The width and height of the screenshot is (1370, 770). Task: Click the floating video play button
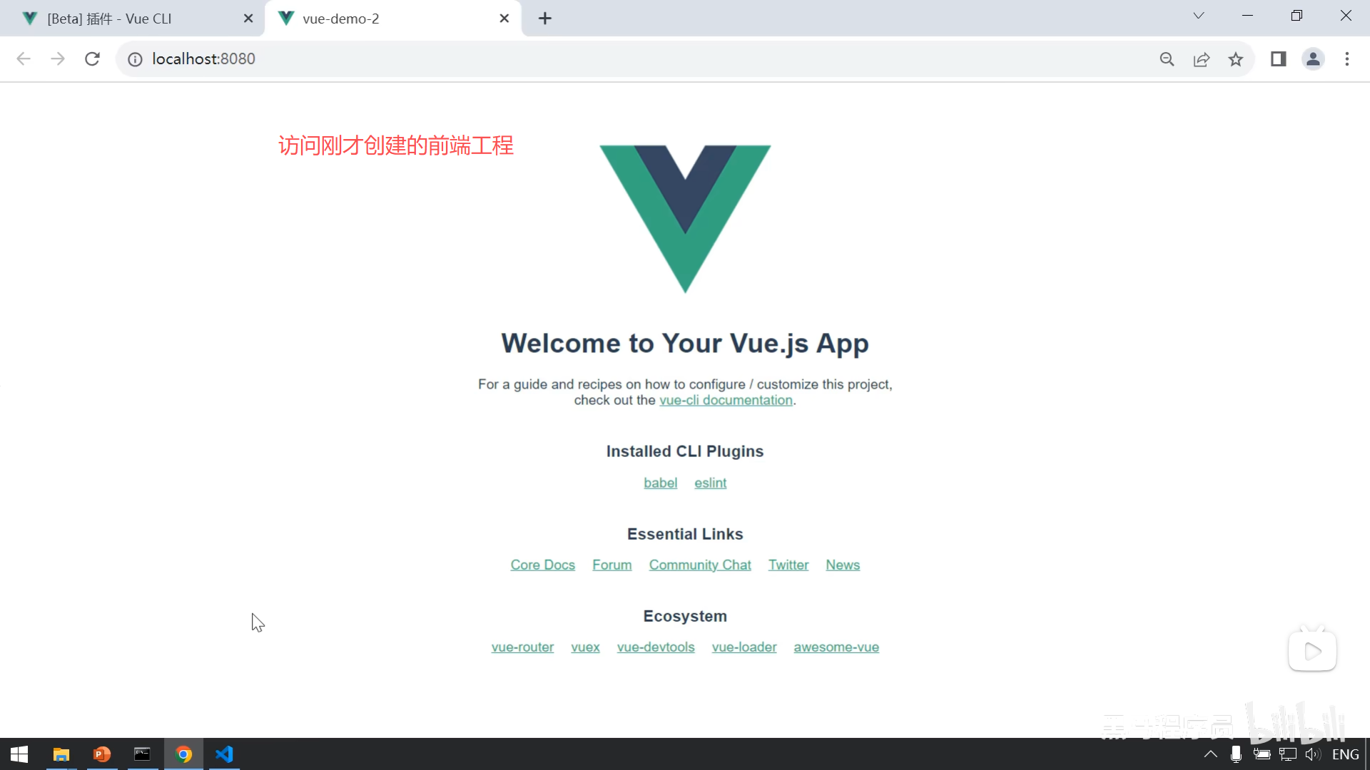(1312, 651)
